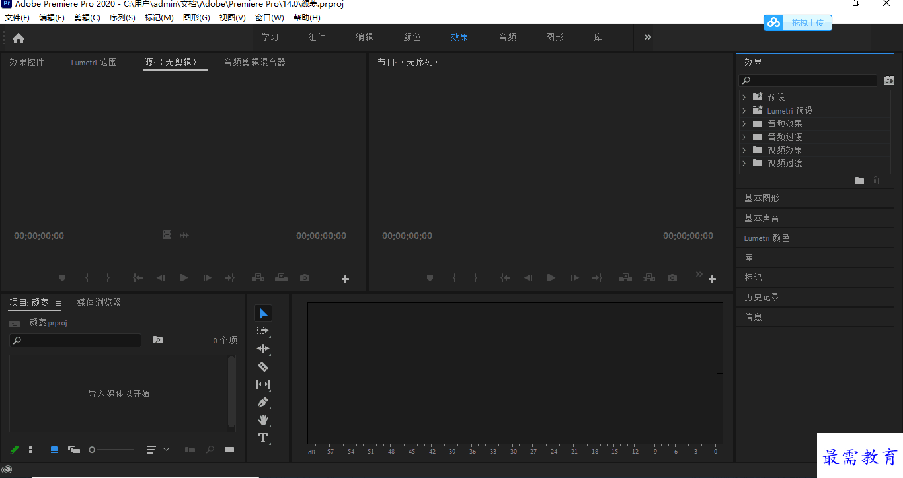903x478 pixels.
Task: Expand the 视频过渡 folder
Action: 744,163
